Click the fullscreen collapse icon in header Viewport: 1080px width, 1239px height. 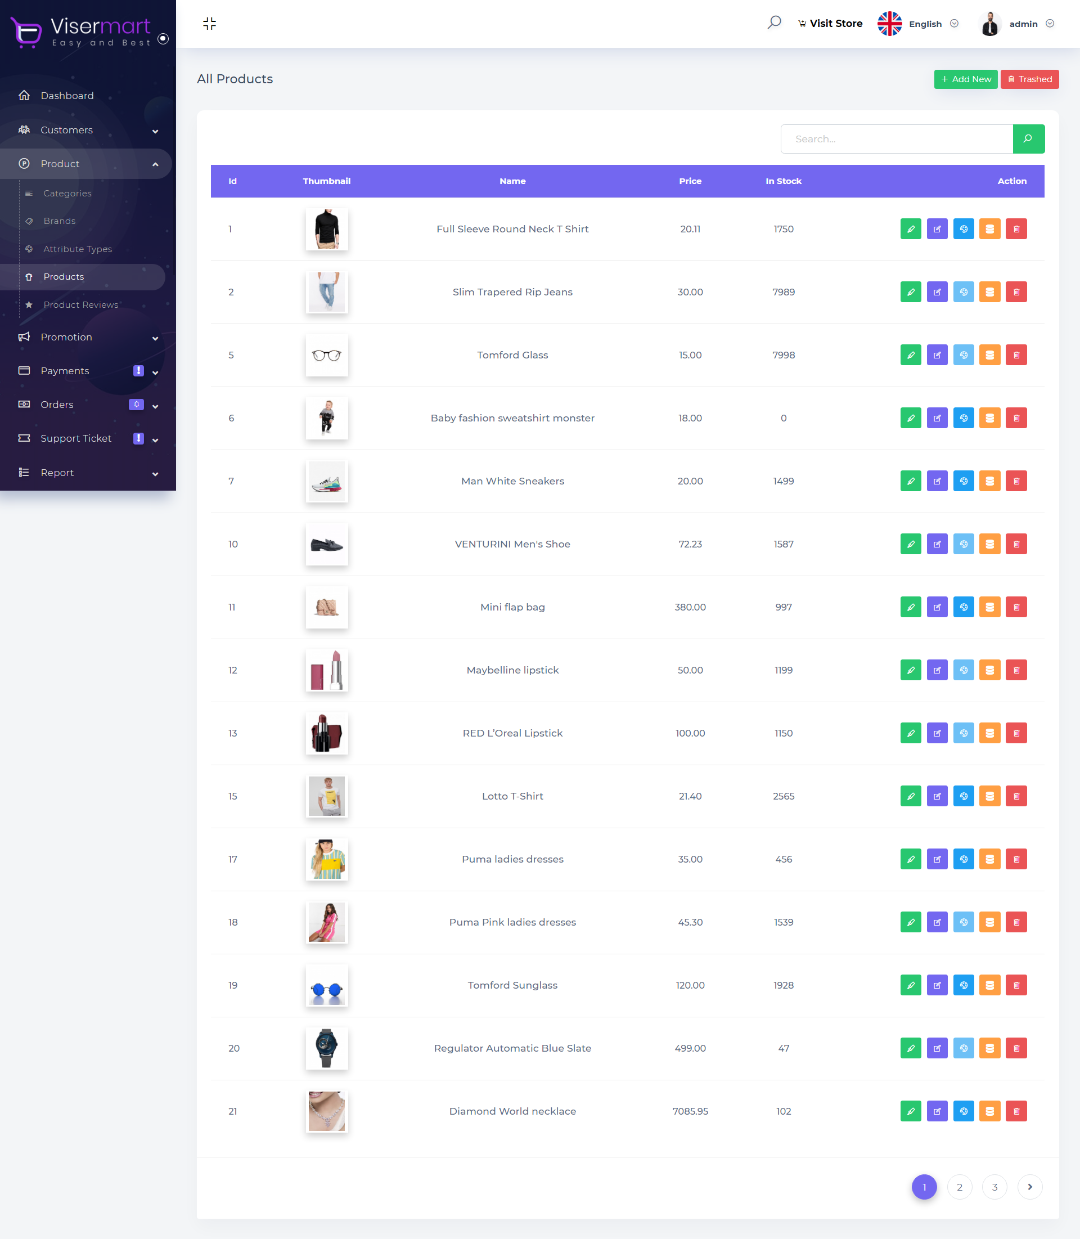click(209, 24)
